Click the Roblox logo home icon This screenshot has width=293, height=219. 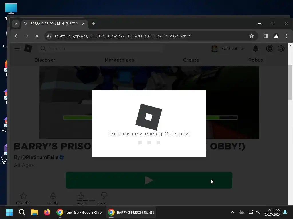pyautogui.click(x=28, y=48)
